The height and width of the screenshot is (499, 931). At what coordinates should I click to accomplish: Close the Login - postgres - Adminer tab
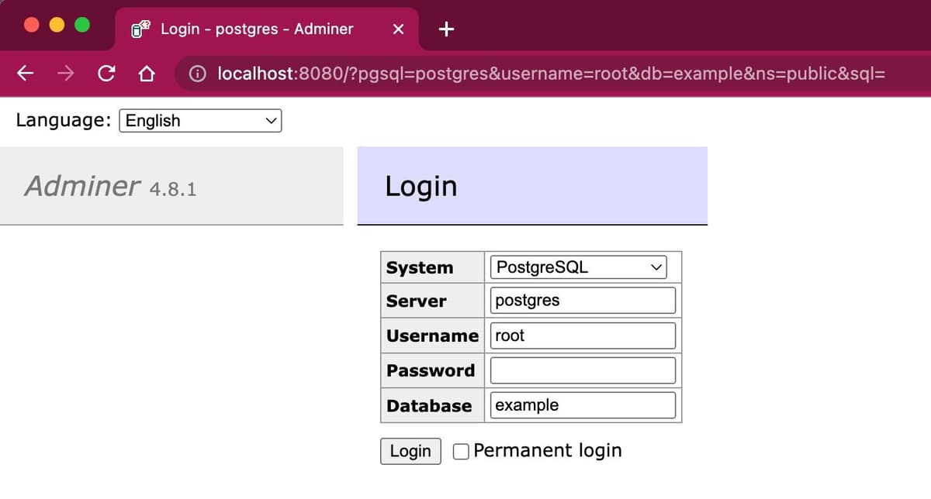coord(398,29)
